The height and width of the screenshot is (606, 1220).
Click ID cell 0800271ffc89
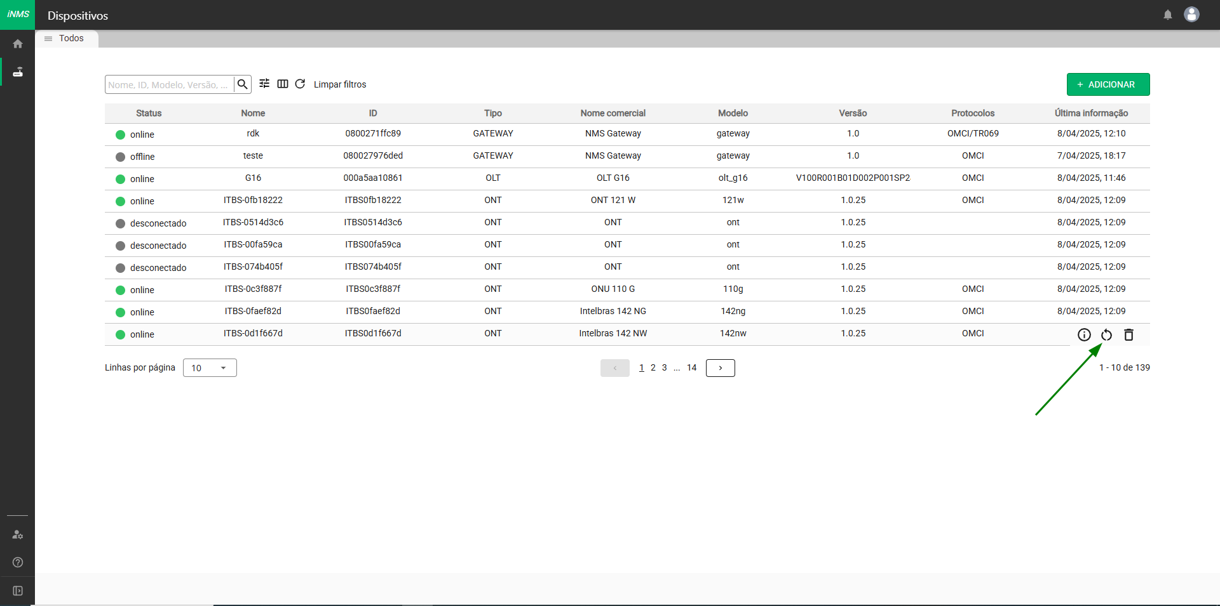(x=373, y=133)
